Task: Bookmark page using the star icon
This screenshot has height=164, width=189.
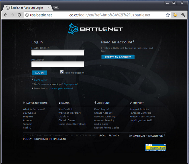Action: pyautogui.click(x=168, y=15)
